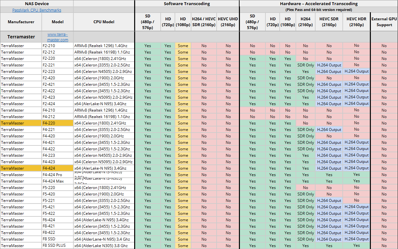Select the F4-210 model cell

tap(58, 110)
